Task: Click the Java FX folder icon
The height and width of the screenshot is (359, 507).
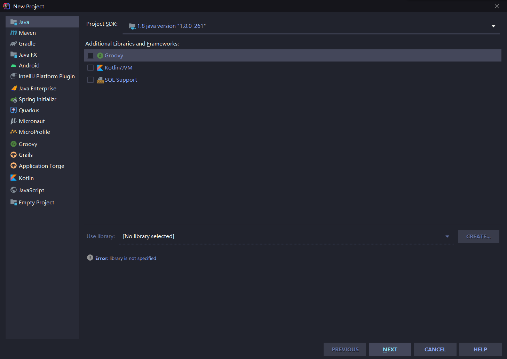Action: click(14, 55)
